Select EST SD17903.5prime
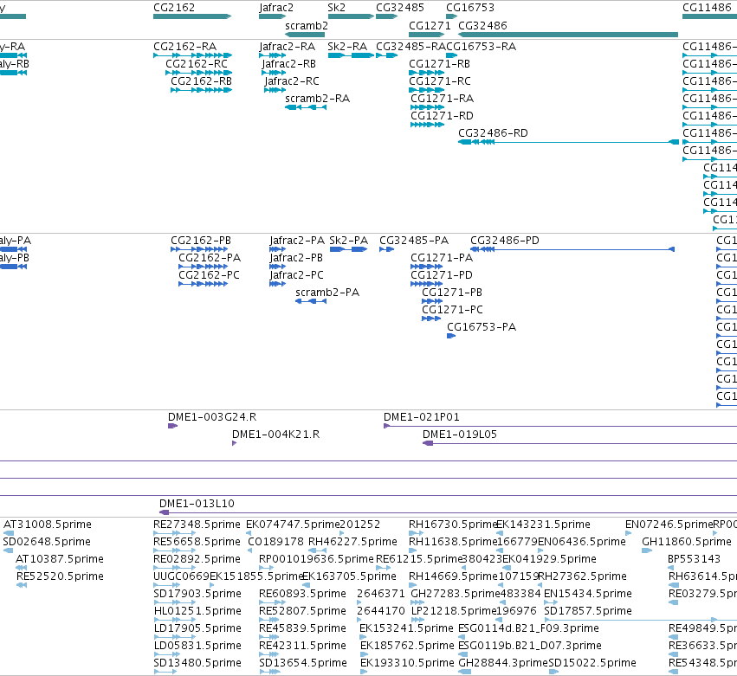The image size is (737, 676). 175,602
